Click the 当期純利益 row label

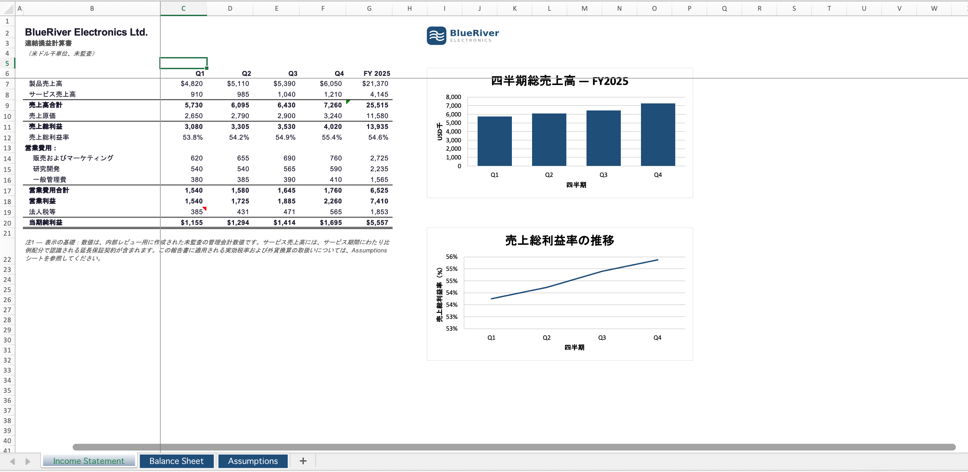(45, 223)
